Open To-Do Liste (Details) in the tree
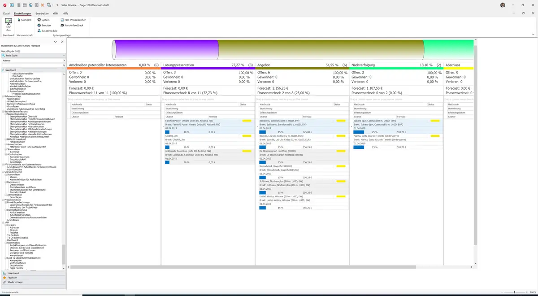 click(17, 237)
